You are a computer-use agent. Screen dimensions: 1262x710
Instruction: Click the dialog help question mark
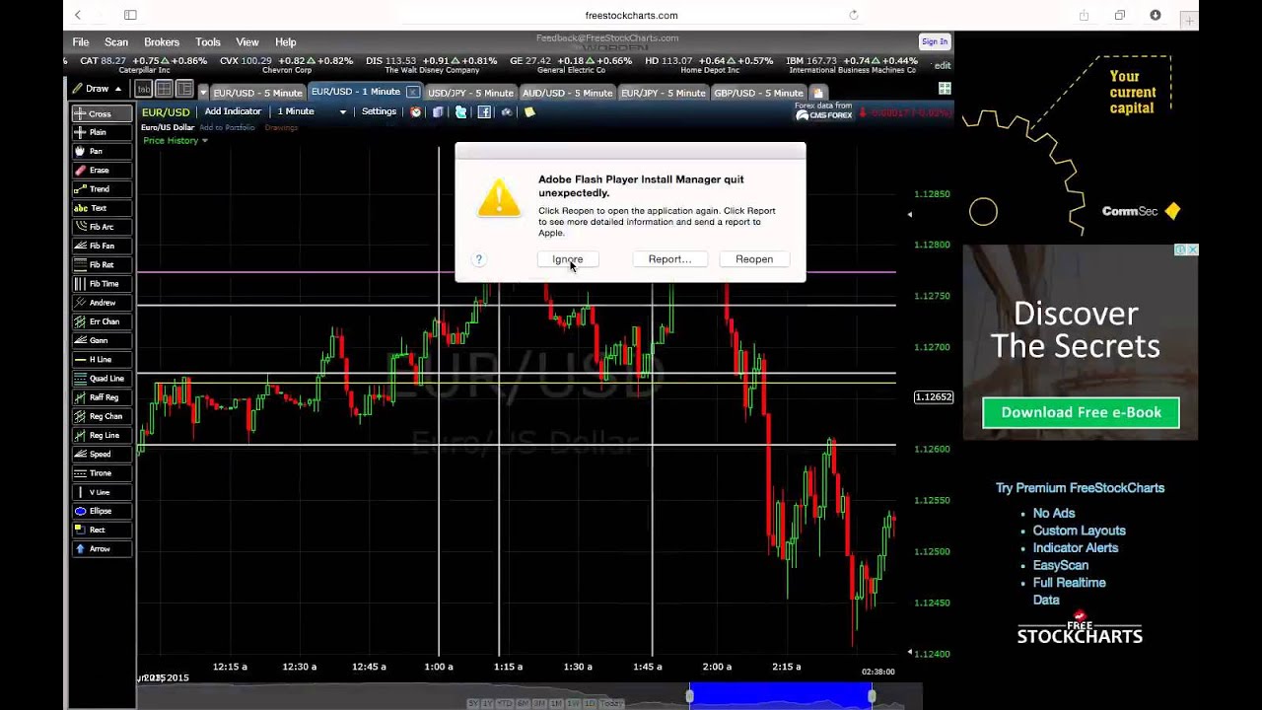(x=479, y=259)
